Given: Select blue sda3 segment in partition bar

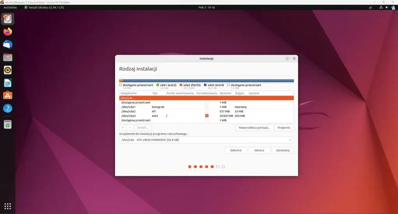Looking at the screenshot, I should click(x=208, y=81).
